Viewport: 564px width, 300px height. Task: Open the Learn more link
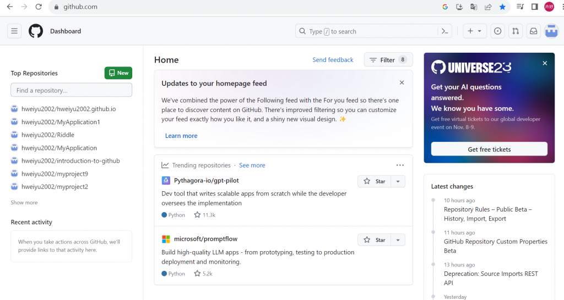coord(181,136)
